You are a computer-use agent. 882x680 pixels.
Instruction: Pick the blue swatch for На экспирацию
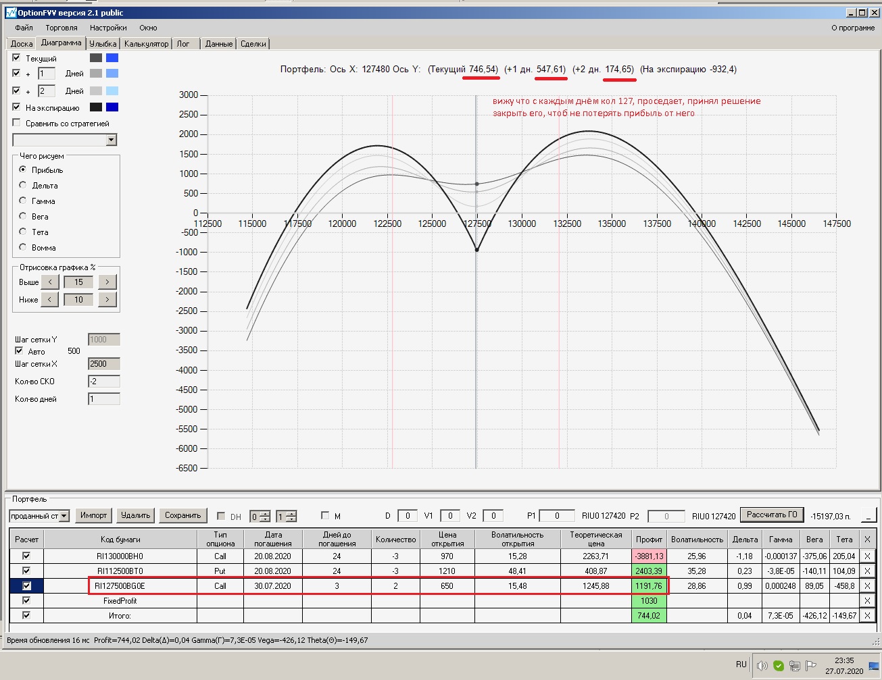click(x=112, y=107)
